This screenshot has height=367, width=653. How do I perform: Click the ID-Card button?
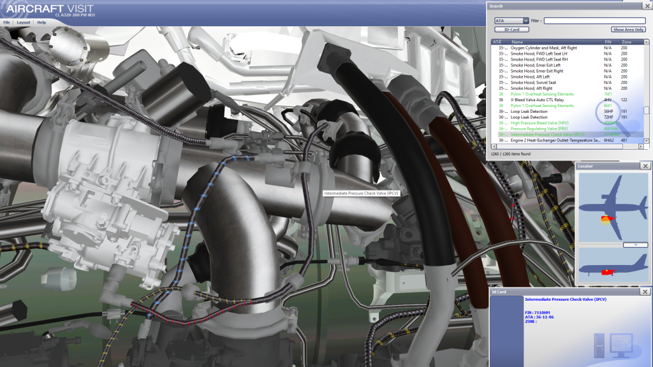tap(511, 29)
